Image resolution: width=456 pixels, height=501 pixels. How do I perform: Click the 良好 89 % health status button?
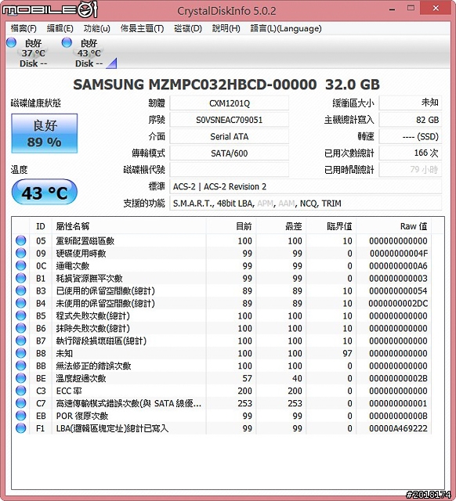(x=45, y=133)
